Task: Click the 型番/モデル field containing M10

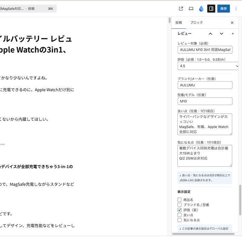Action: point(205,101)
